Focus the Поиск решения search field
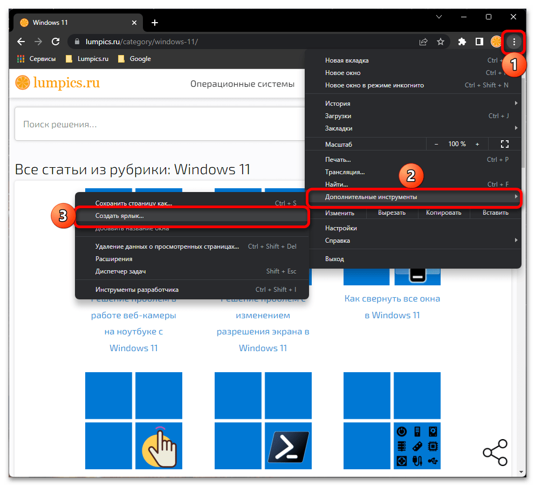The width and height of the screenshot is (535, 486). tap(160, 124)
